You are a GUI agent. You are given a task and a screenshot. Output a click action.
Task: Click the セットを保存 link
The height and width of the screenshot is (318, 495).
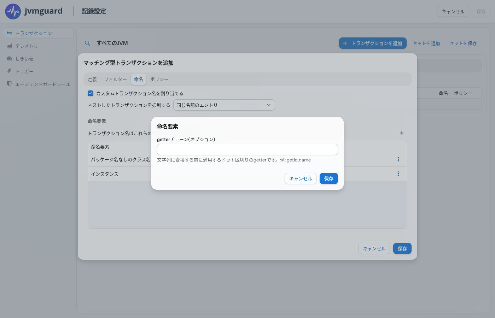463,43
